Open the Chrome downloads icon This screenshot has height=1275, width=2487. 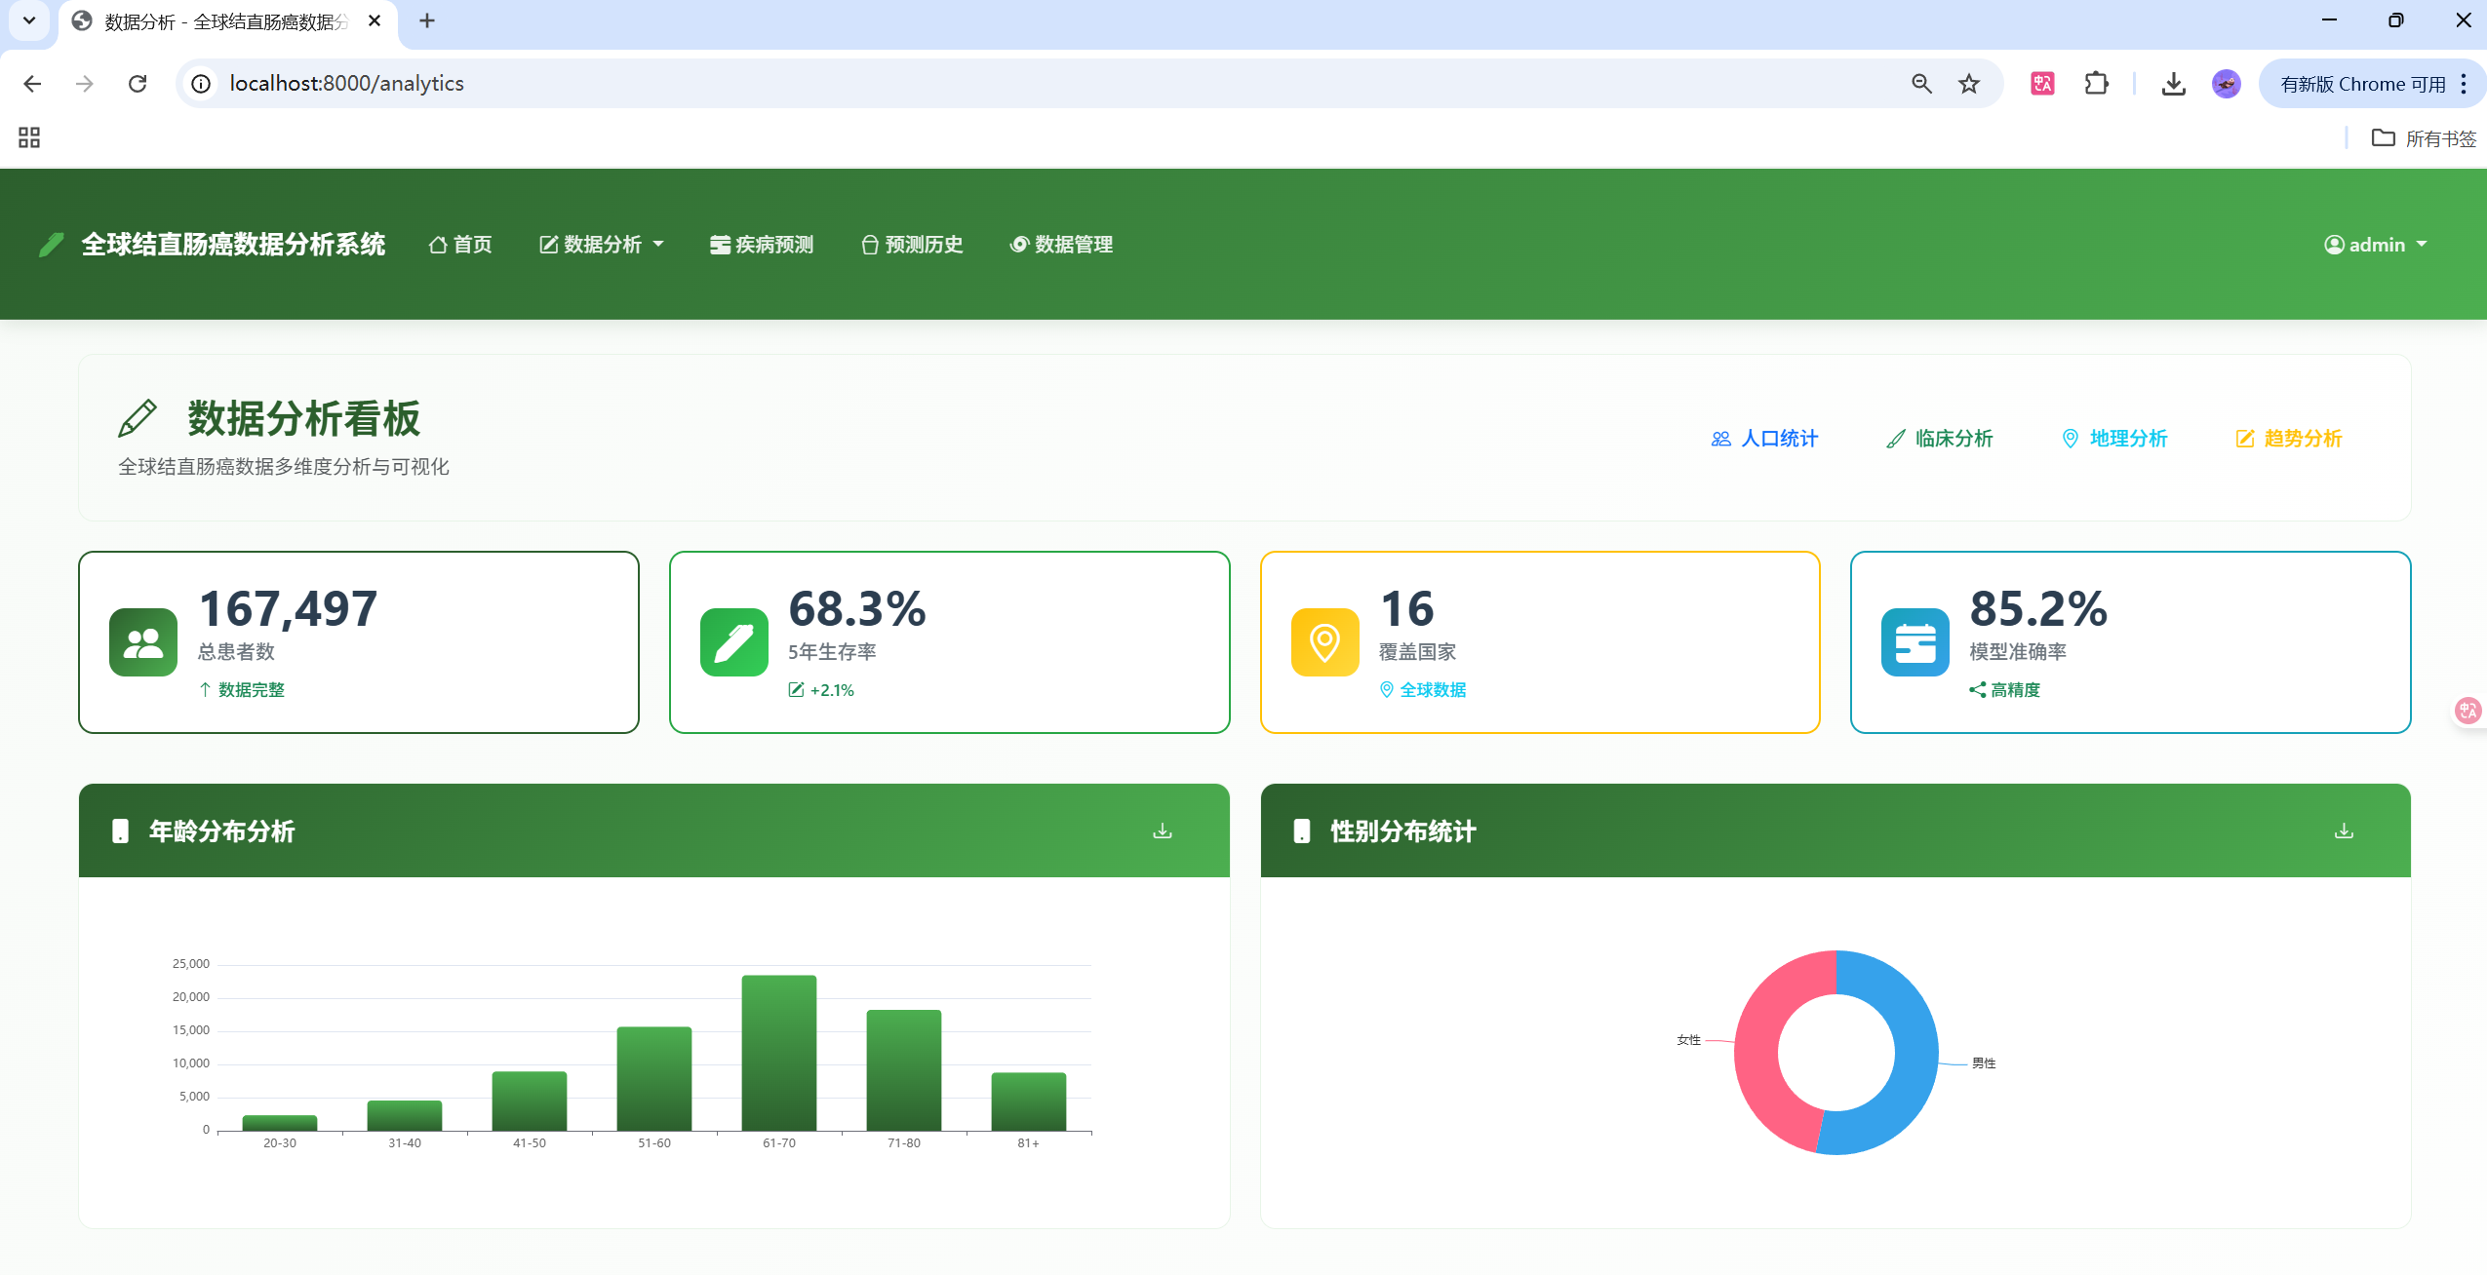[x=2173, y=84]
